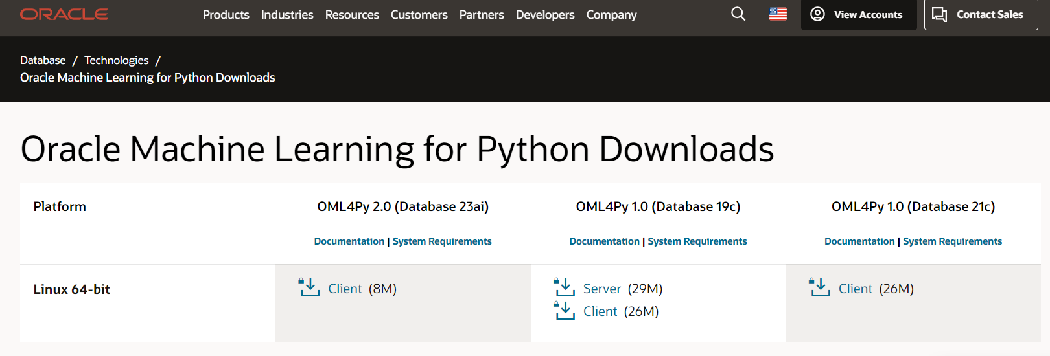Go to Database breadcrumb link
Screen dimensions: 1050x356
click(43, 60)
